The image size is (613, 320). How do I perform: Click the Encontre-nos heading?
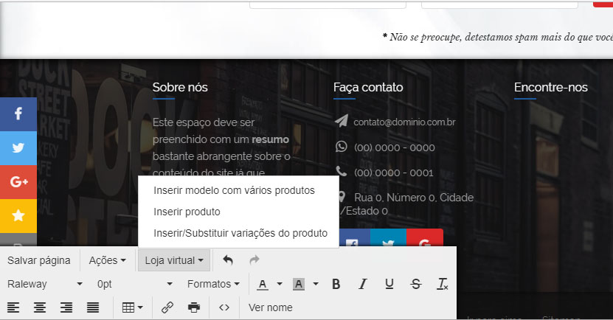(x=551, y=87)
